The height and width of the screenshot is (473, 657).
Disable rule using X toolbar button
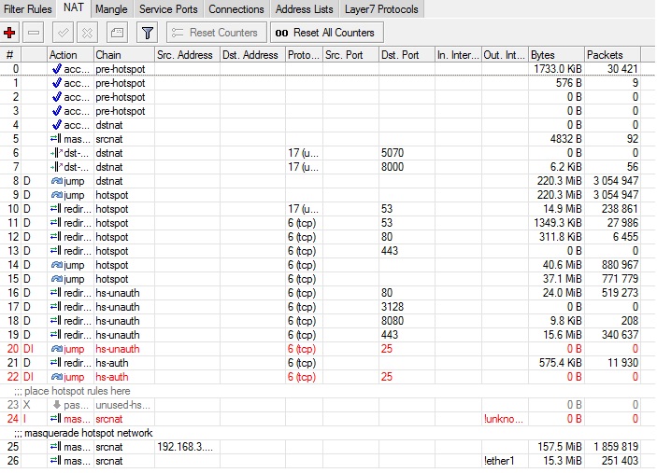87,33
